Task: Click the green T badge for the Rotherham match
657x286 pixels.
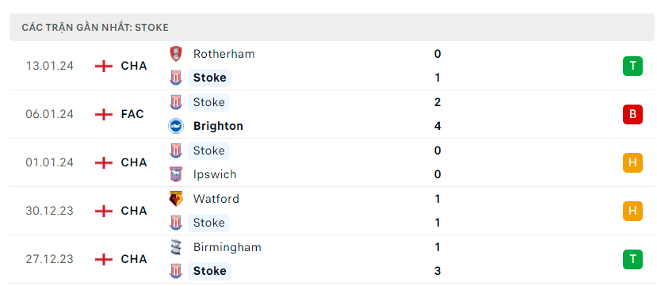Action: (632, 66)
